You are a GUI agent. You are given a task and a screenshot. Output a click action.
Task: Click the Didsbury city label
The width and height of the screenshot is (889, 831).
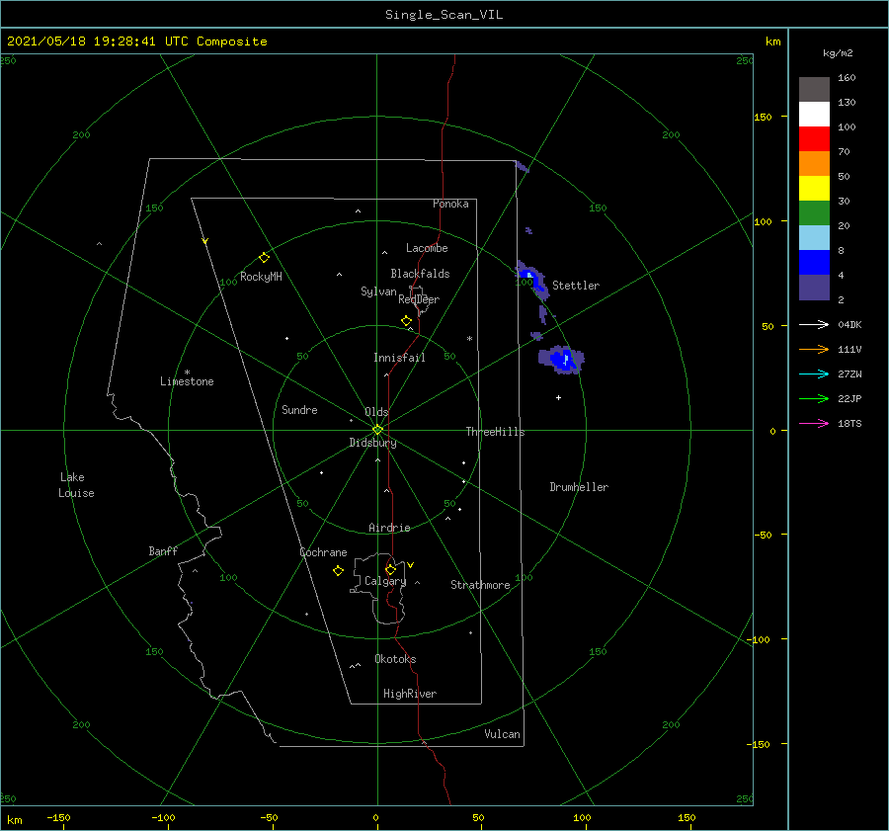[x=373, y=443]
